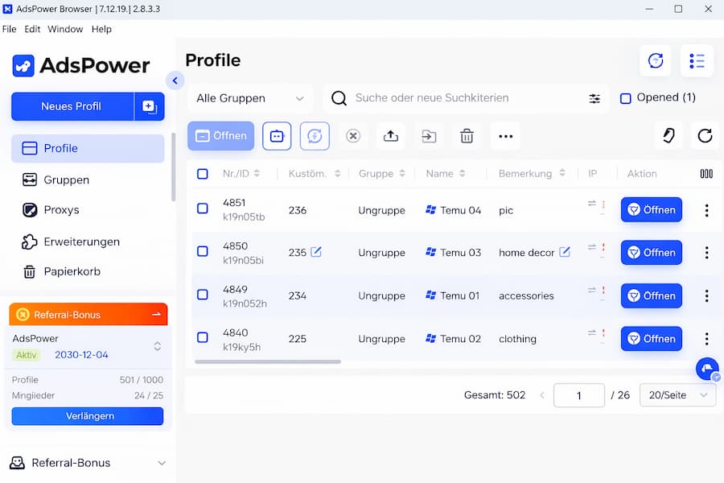Expand the Alle Gruppen dropdown
The width and height of the screenshot is (724, 483).
[250, 98]
